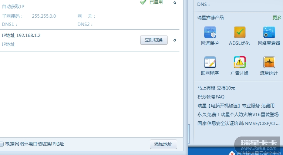Open the 马上有钱 立得10元 promotion link
The width and height of the screenshot is (283, 155).
[x=216, y=88]
